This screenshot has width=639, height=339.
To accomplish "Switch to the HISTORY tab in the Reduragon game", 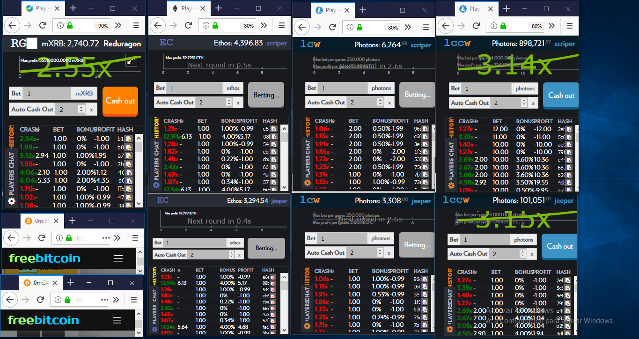I will pos(12,137).
